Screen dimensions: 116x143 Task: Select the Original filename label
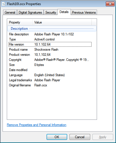[20, 85]
